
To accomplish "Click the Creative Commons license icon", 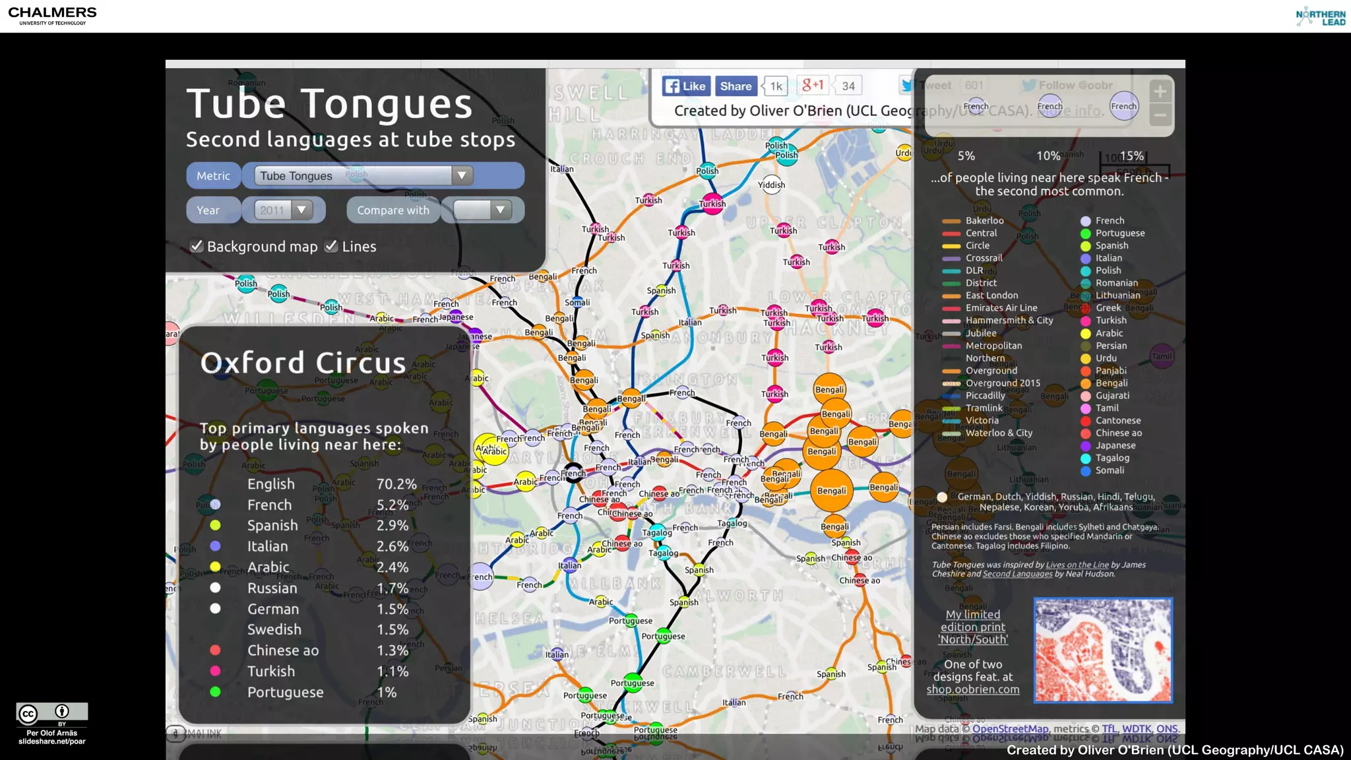I will pyautogui.click(x=51, y=713).
